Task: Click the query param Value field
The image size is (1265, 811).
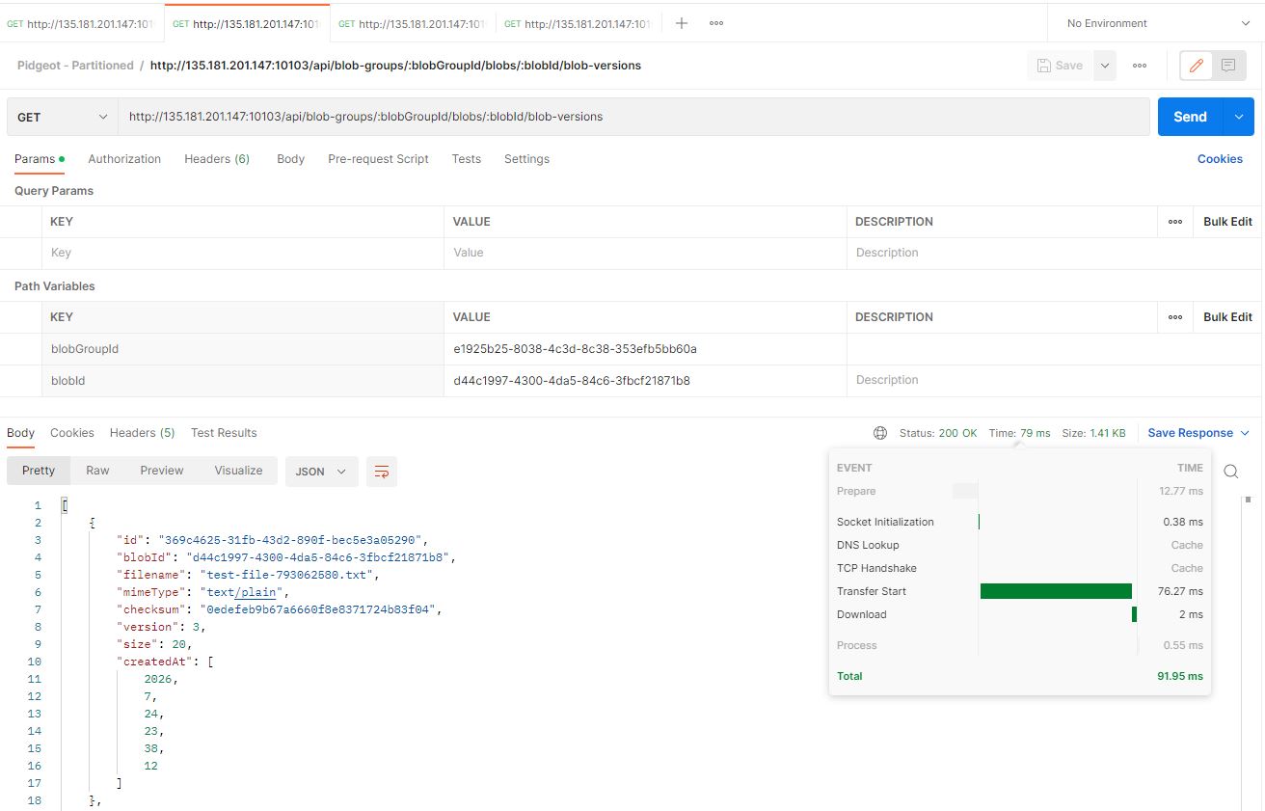Action: point(645,253)
